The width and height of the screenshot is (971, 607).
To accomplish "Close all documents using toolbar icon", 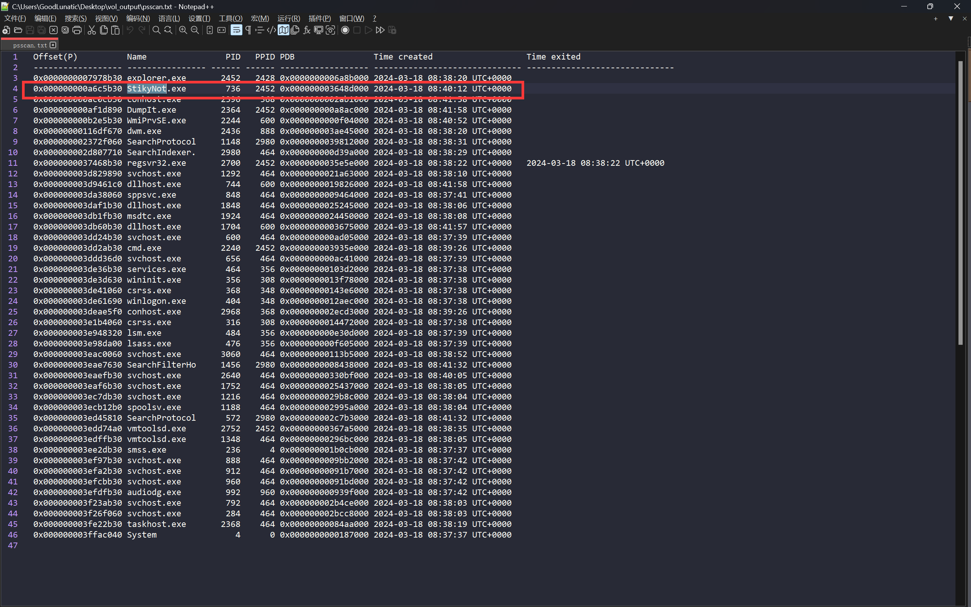I will point(65,30).
